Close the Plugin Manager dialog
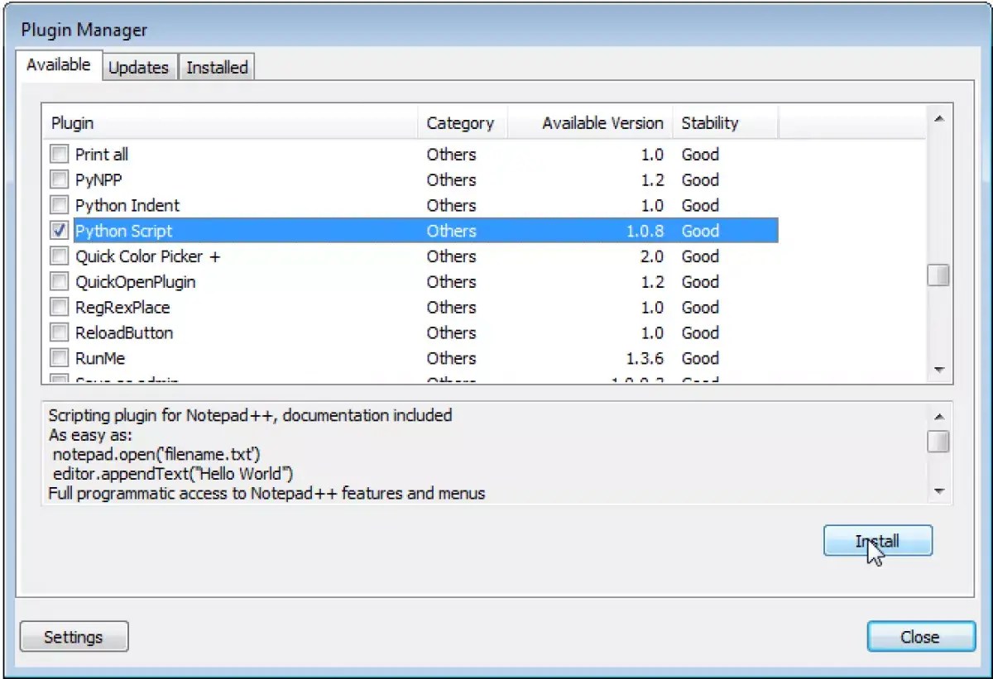The height and width of the screenshot is (679, 993). point(920,636)
